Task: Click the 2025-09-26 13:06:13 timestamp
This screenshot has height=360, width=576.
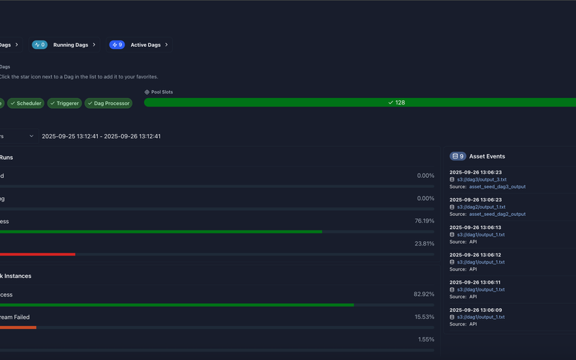Action: [x=475, y=228]
